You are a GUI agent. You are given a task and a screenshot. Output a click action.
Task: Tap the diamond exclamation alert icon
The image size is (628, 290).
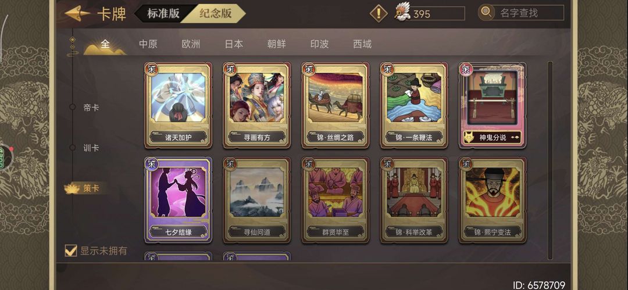379,13
